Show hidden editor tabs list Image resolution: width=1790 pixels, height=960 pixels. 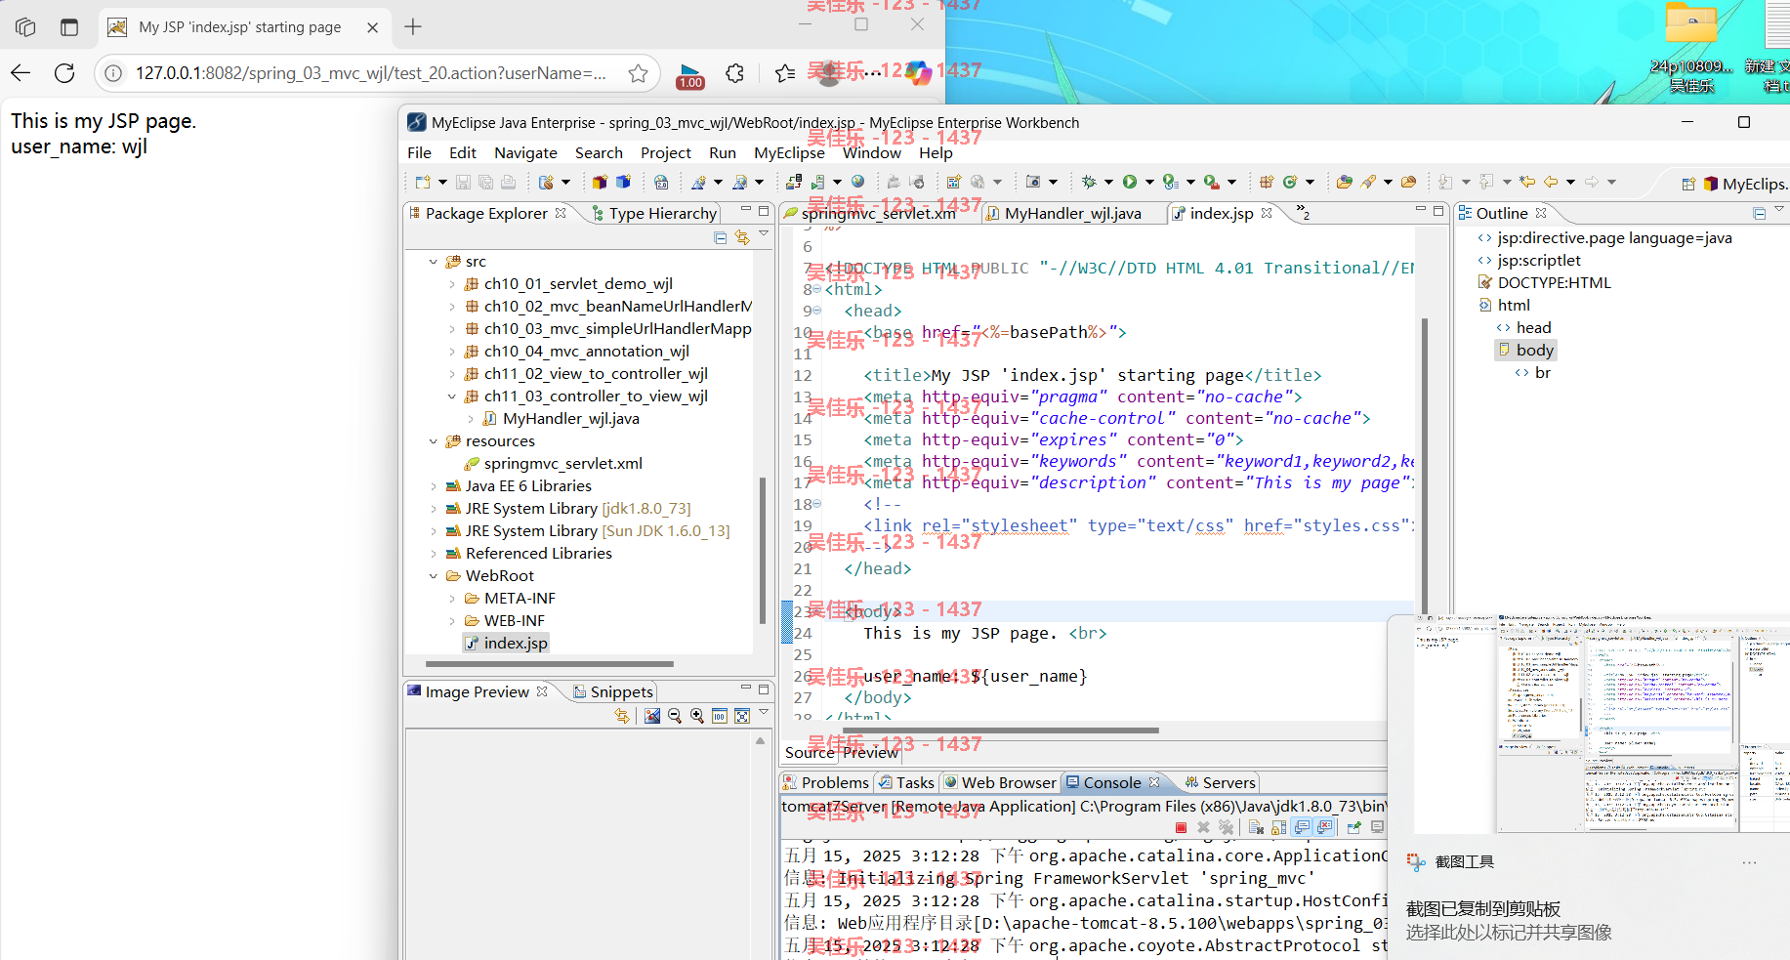tap(1302, 212)
